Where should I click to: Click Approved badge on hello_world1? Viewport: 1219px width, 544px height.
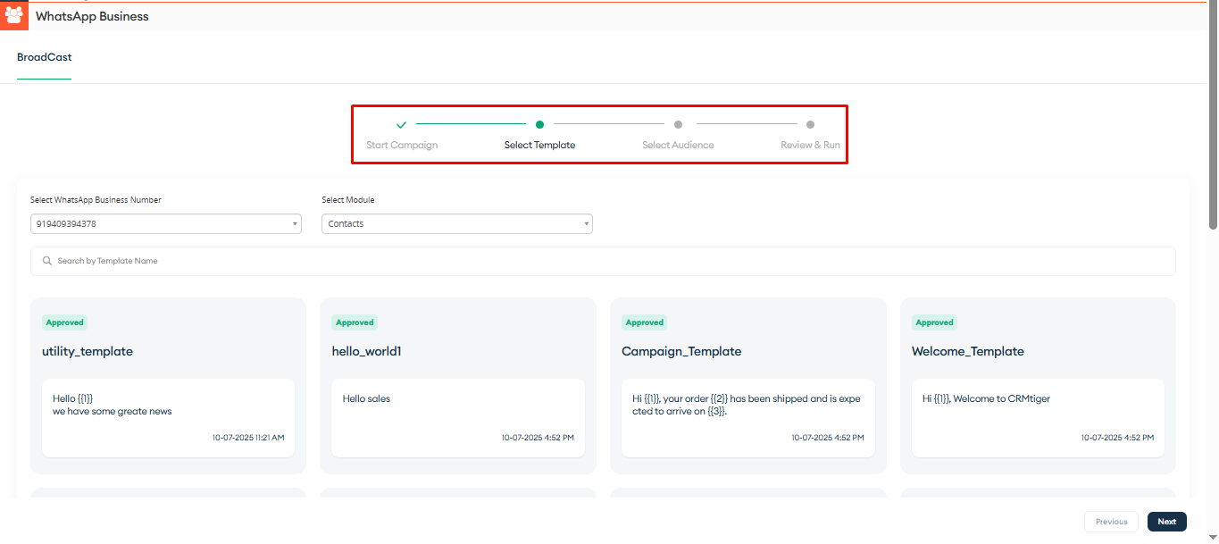[355, 322]
